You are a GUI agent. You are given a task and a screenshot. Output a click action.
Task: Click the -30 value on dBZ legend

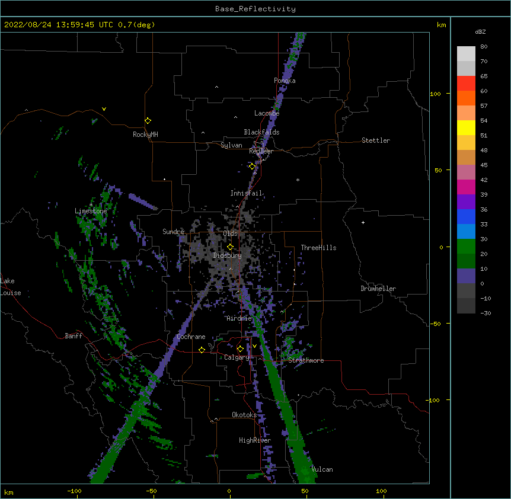(x=486, y=313)
